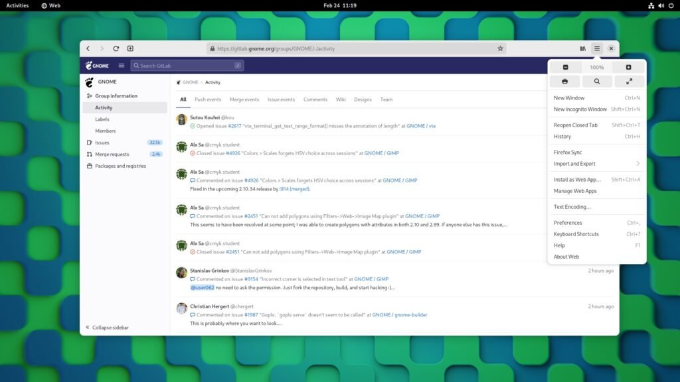Image resolution: width=680 pixels, height=382 pixels.
Task: Click the GNOME group avatar in sidebar
Action: [x=90, y=82]
